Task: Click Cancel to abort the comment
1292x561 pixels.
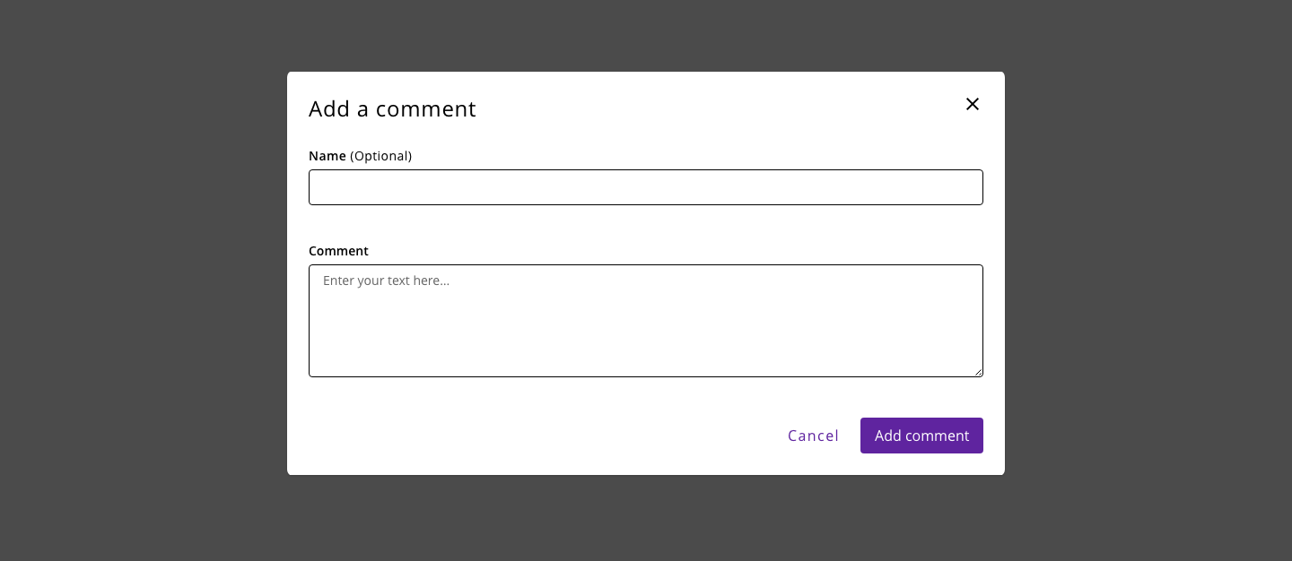Action: pos(813,436)
